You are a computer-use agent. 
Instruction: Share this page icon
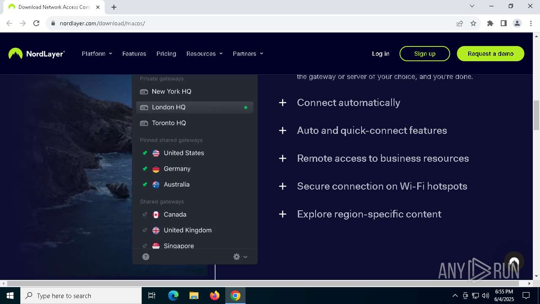click(460, 23)
